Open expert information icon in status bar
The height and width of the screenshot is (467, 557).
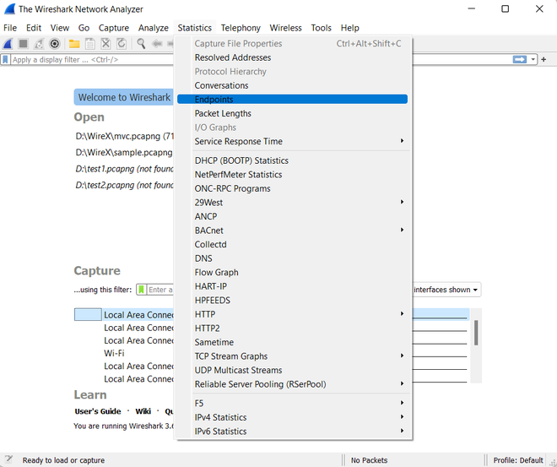click(9, 459)
